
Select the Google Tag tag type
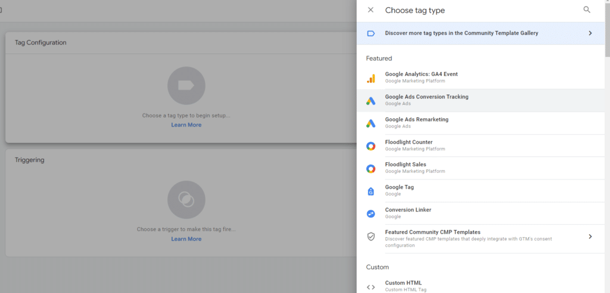coord(481,191)
